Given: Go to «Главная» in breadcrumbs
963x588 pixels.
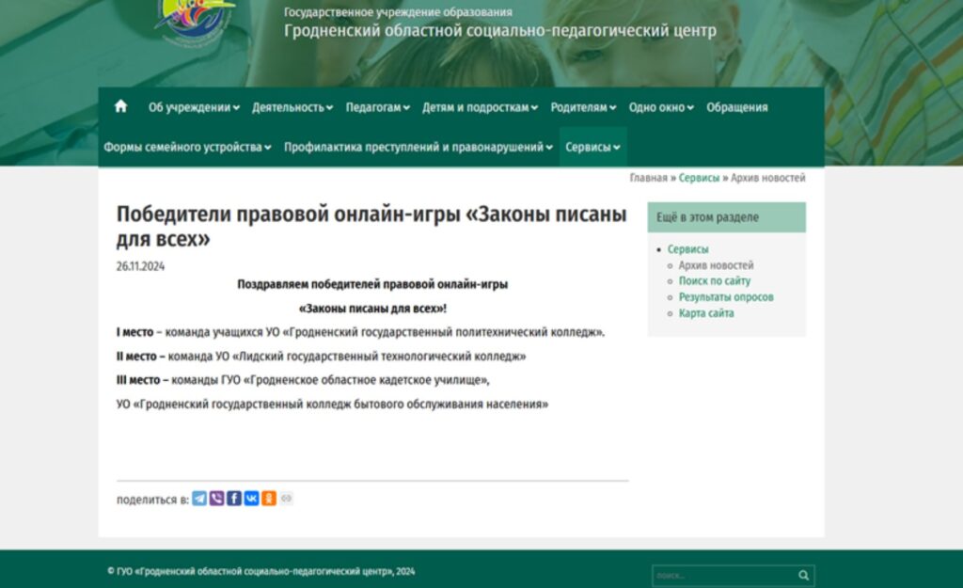Looking at the screenshot, I should pos(648,178).
